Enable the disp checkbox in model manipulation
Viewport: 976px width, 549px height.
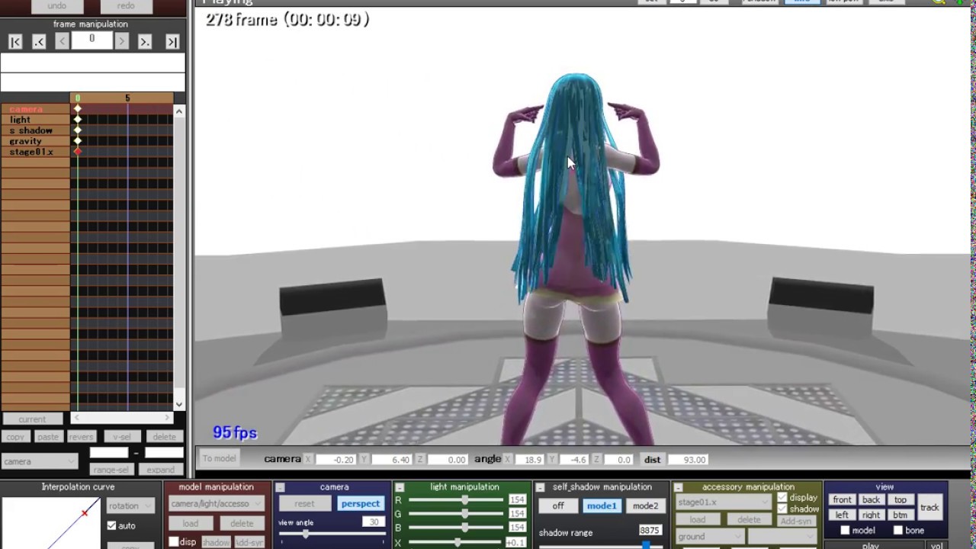(174, 542)
